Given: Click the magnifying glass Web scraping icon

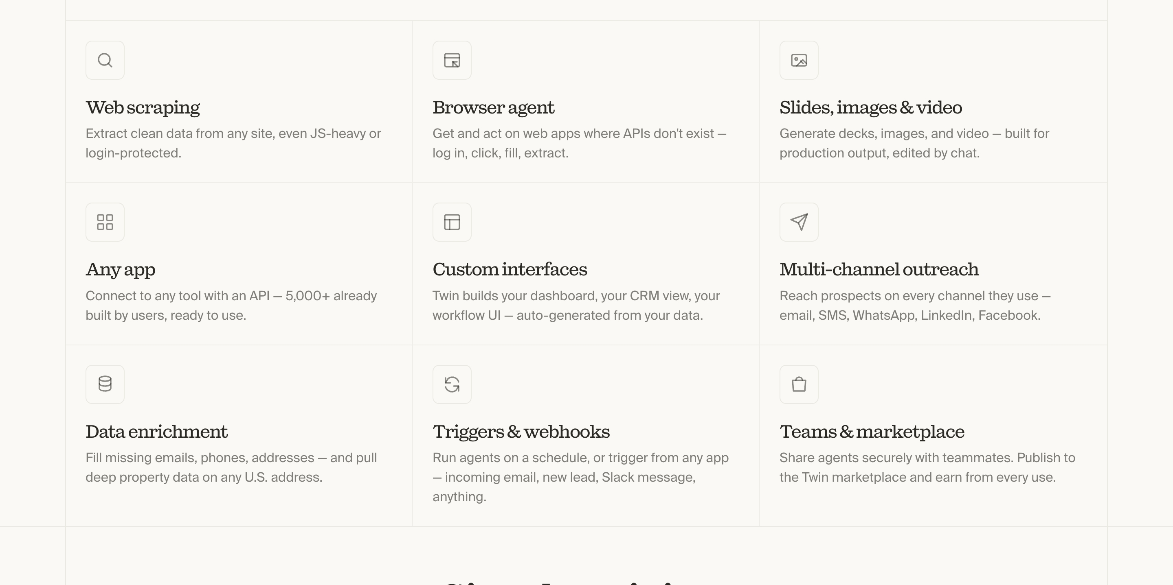Looking at the screenshot, I should click(x=105, y=60).
